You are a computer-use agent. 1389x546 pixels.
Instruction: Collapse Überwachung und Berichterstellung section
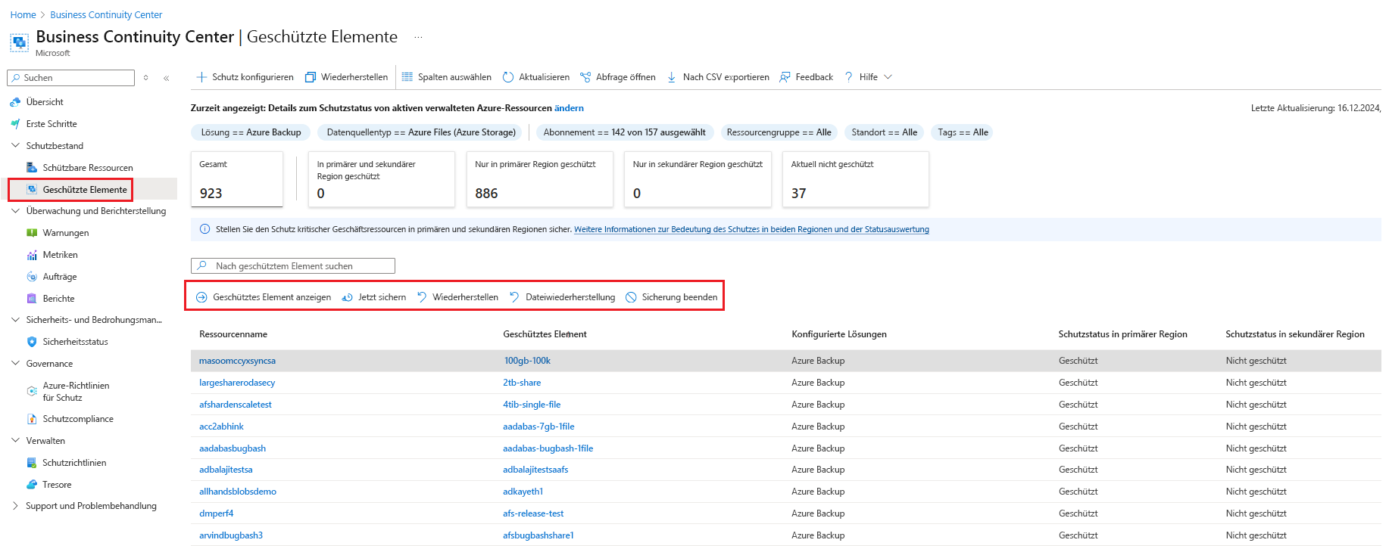(15, 211)
